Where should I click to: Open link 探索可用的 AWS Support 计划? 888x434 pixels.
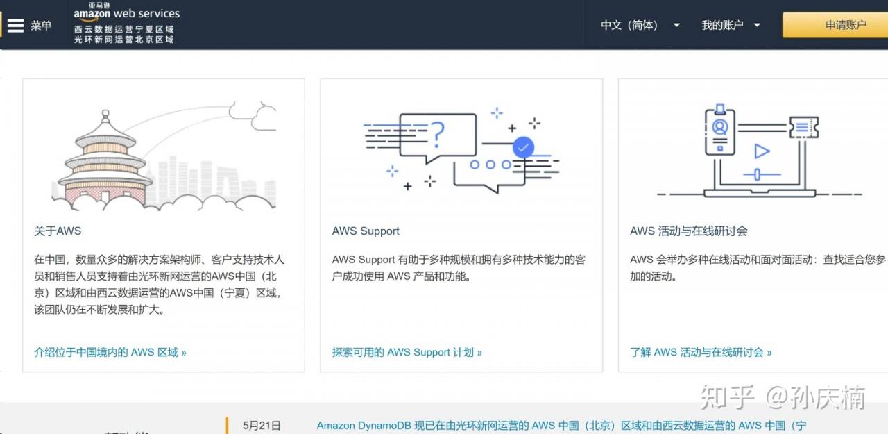pos(407,352)
